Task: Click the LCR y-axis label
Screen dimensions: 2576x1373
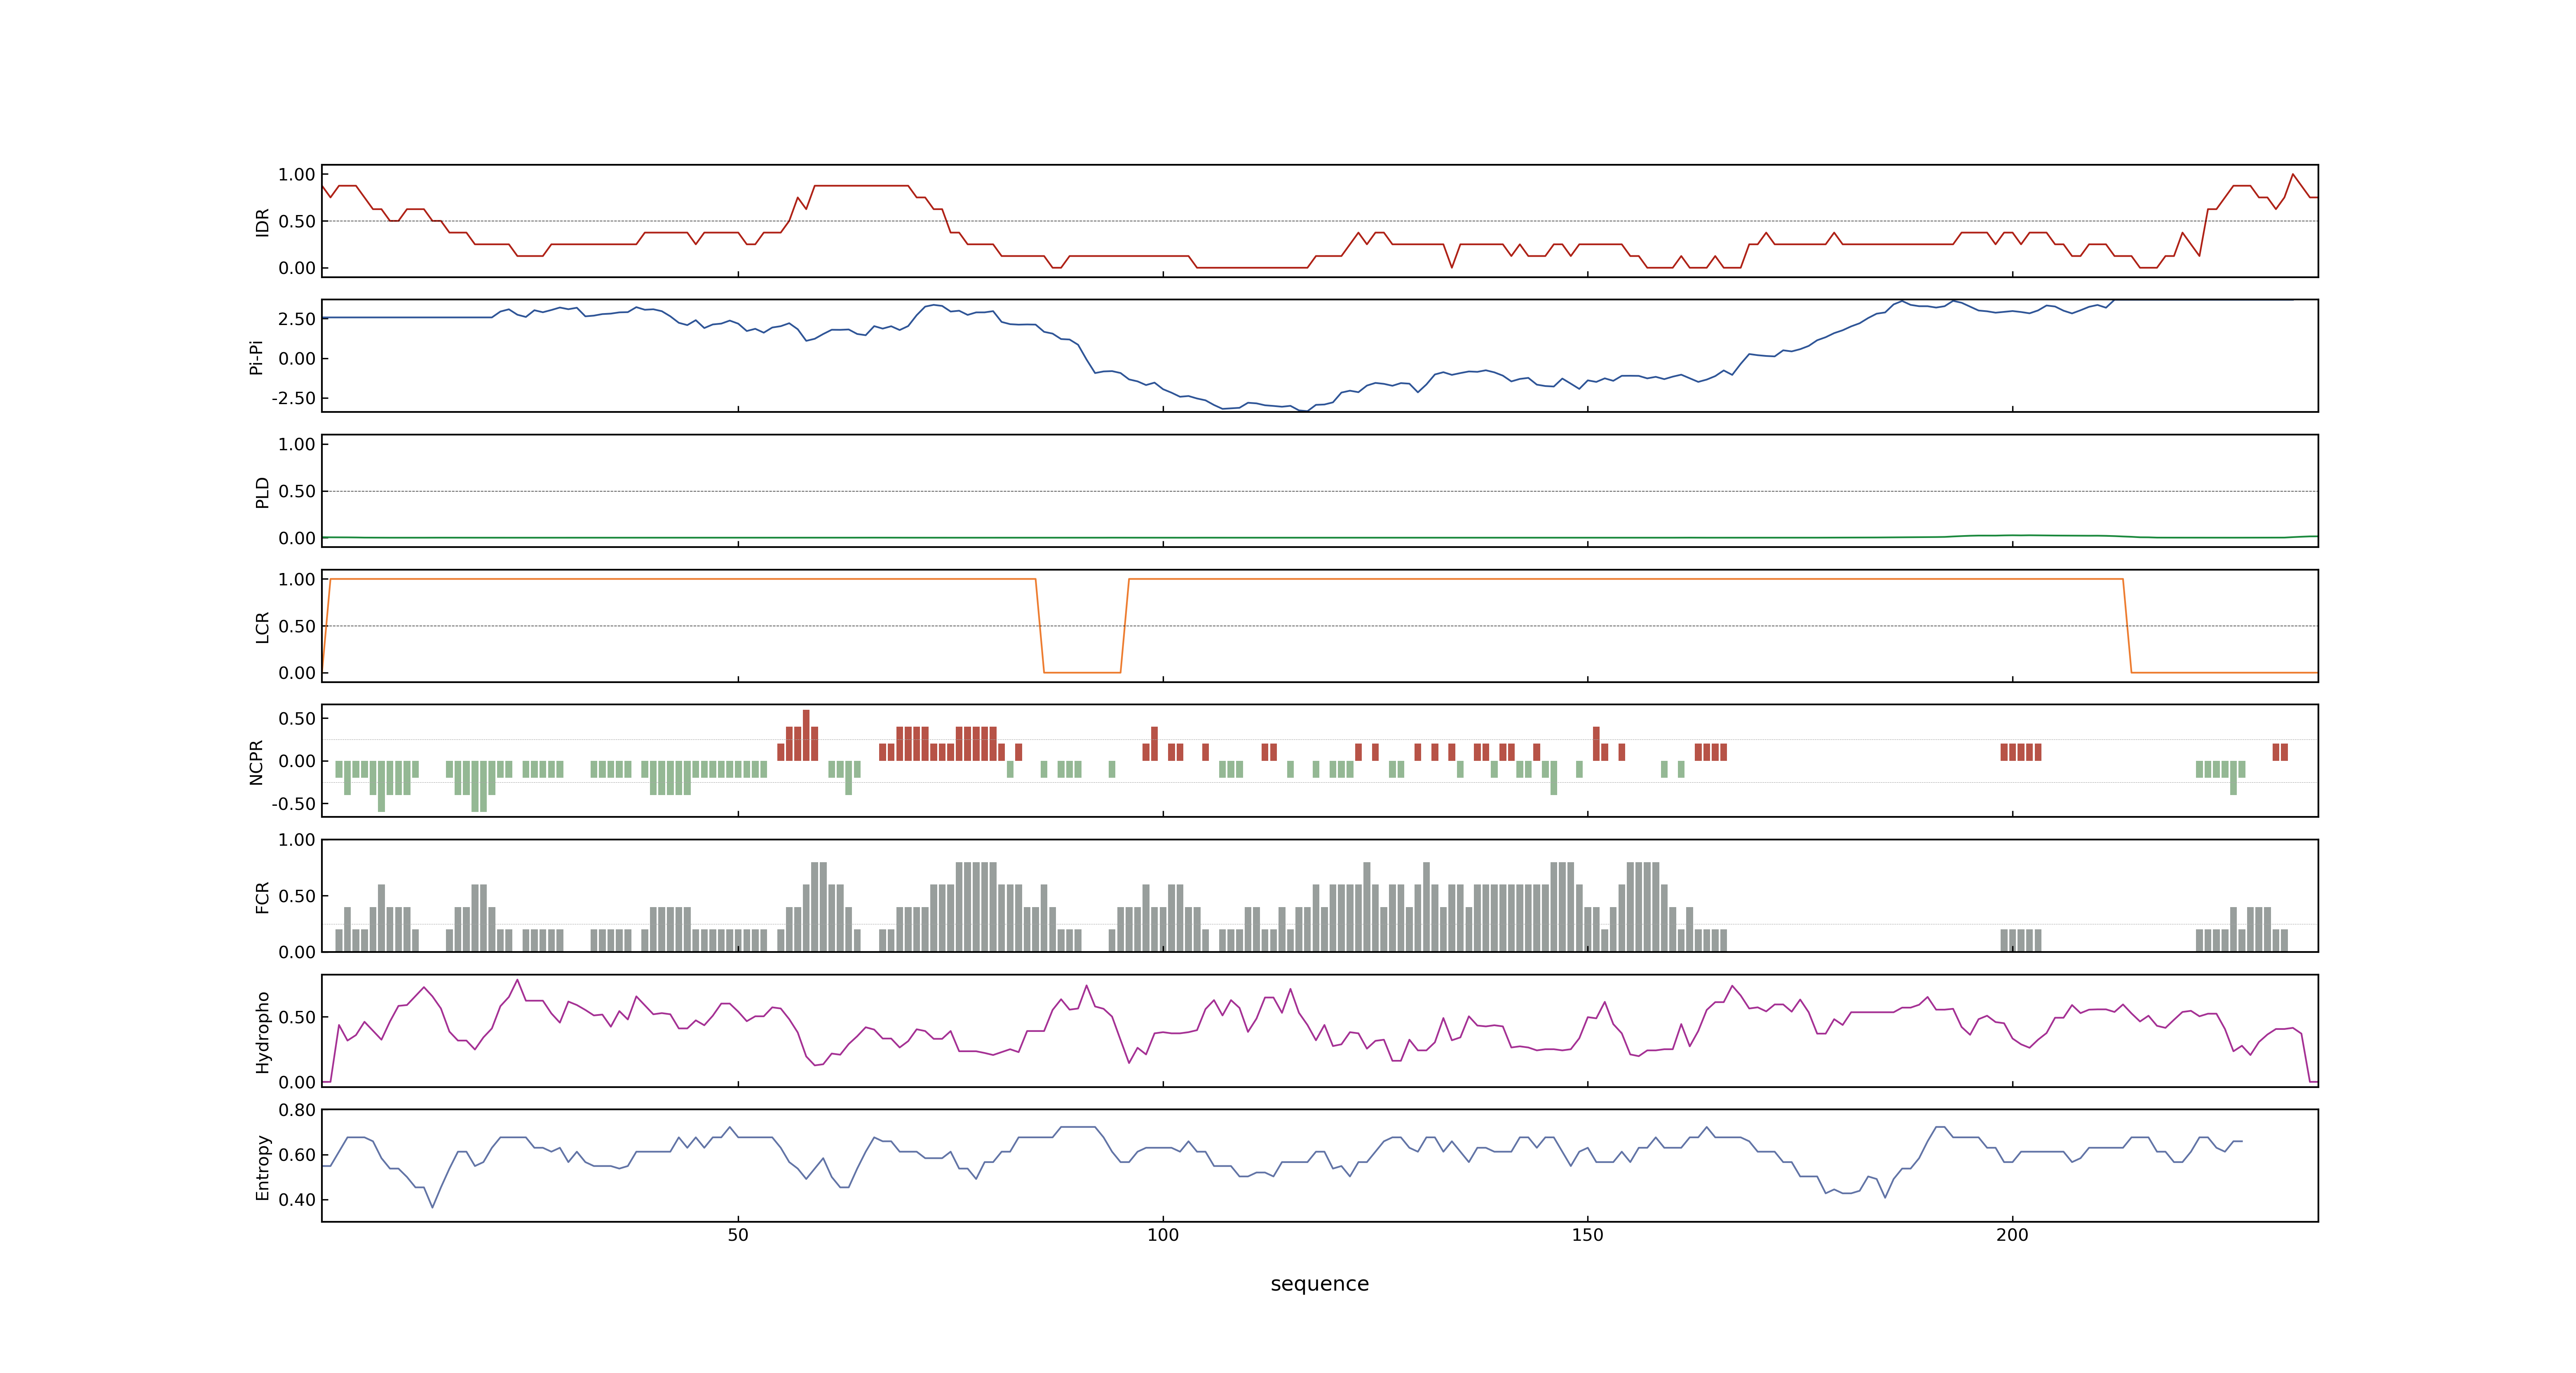Action: tap(262, 627)
